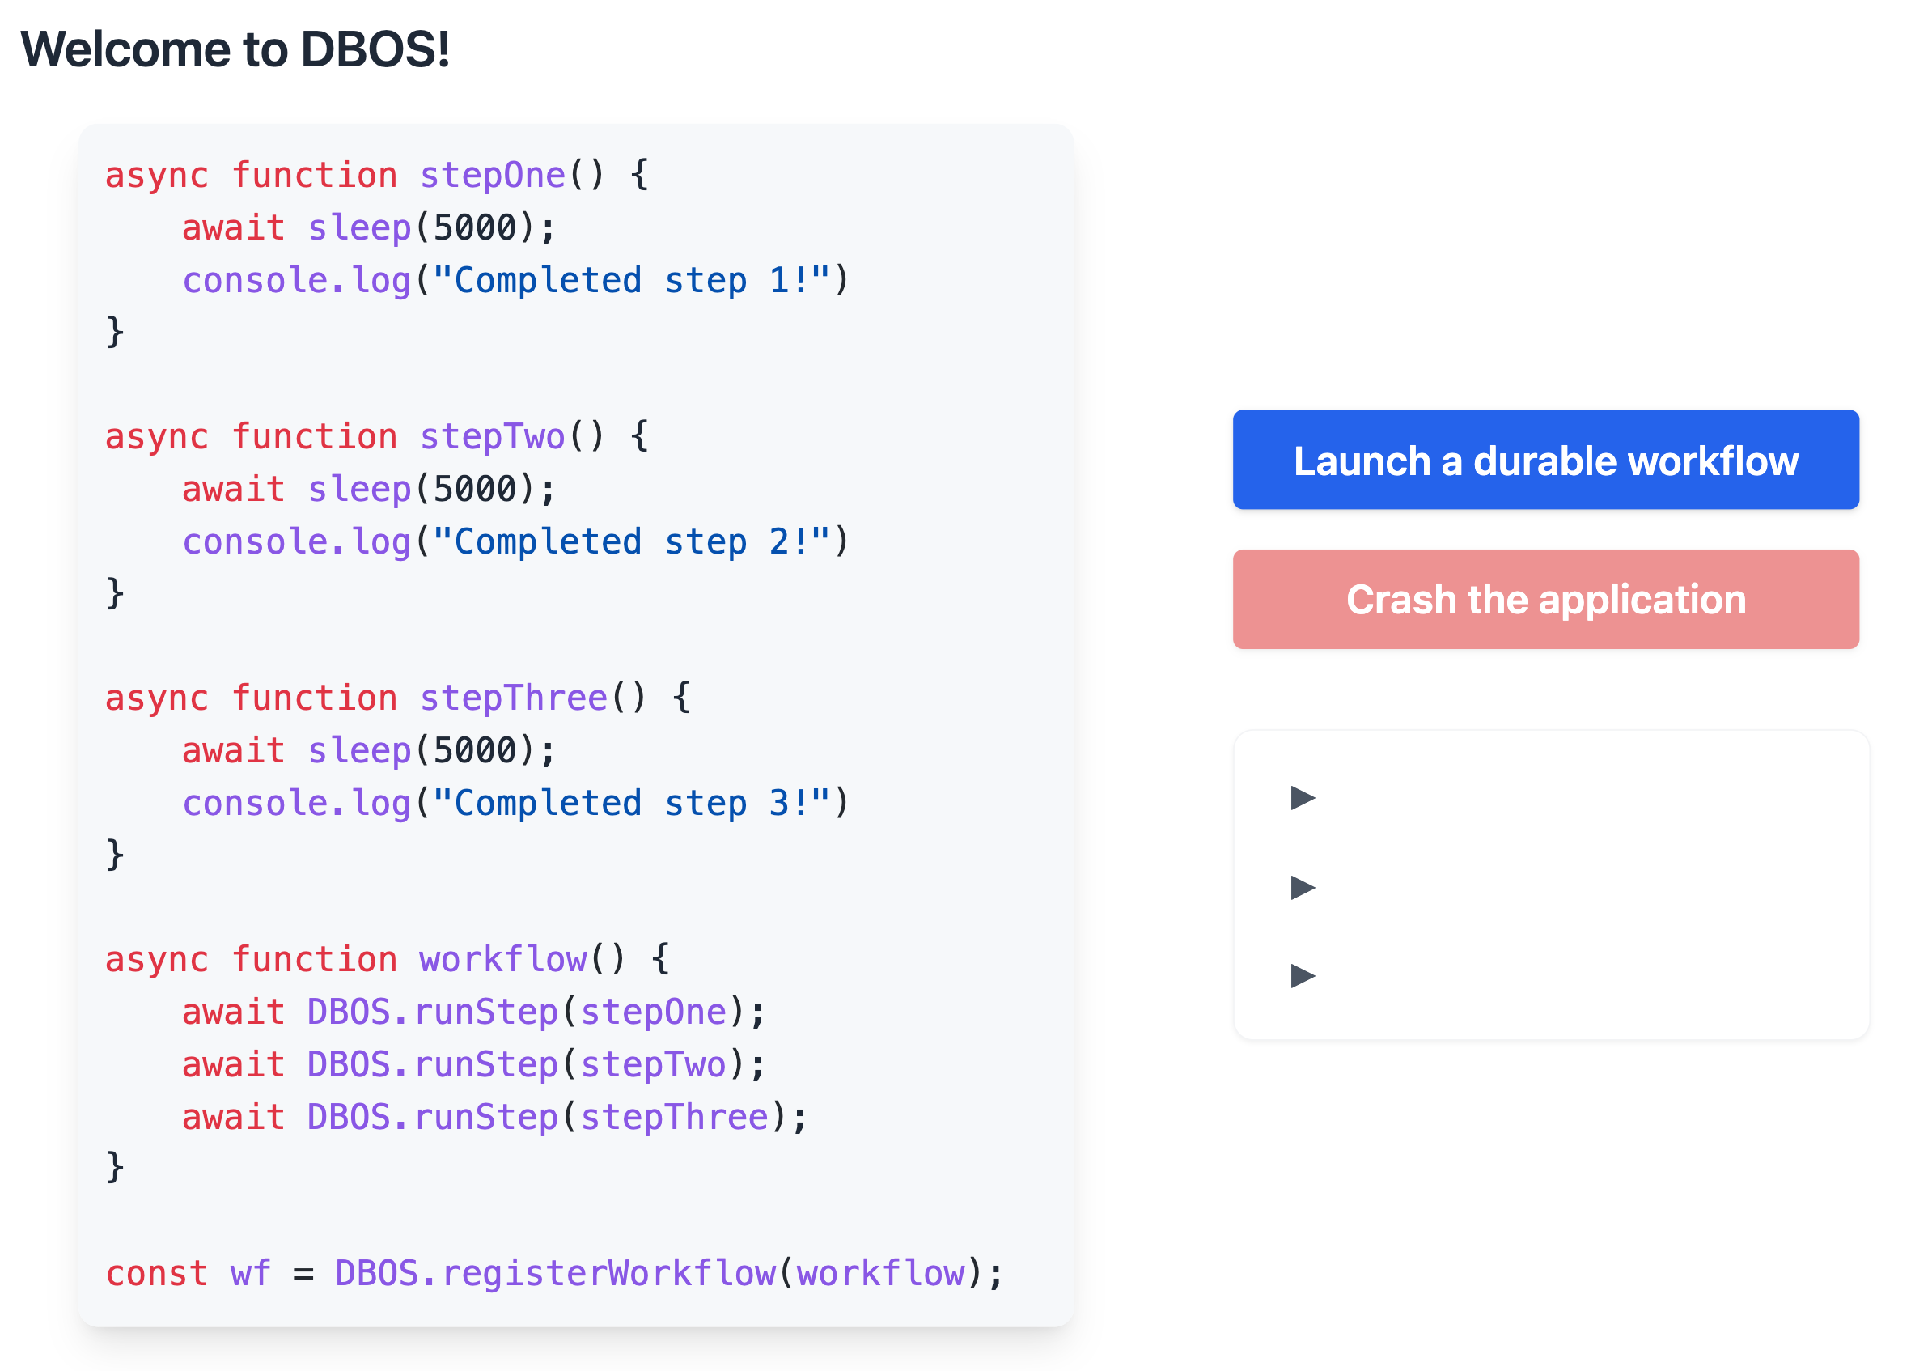
Task: Click the "const wf = DBOS.registerWorkflow(workflow);" line
Action: [554, 1272]
